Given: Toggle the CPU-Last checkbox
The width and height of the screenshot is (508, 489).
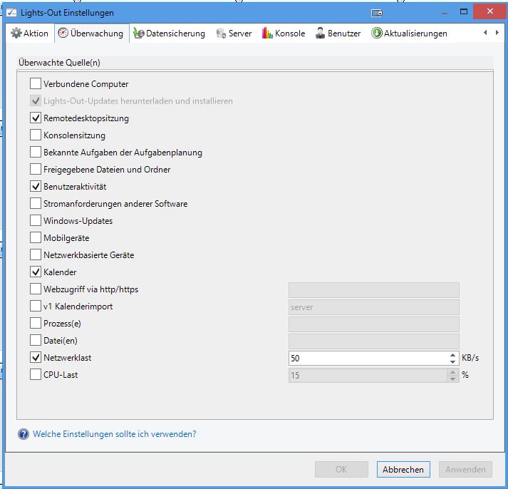Looking at the screenshot, I should [x=36, y=375].
